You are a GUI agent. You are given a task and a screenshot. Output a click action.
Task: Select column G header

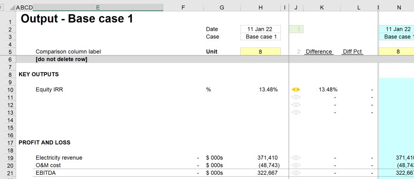pos(222,8)
